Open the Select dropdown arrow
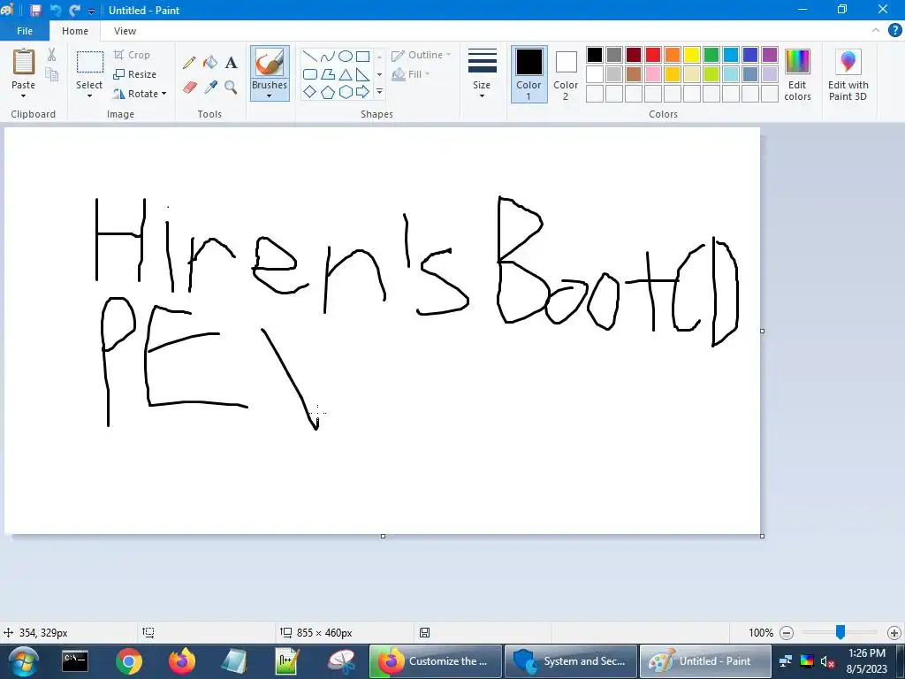This screenshot has height=679, width=905. (89, 95)
